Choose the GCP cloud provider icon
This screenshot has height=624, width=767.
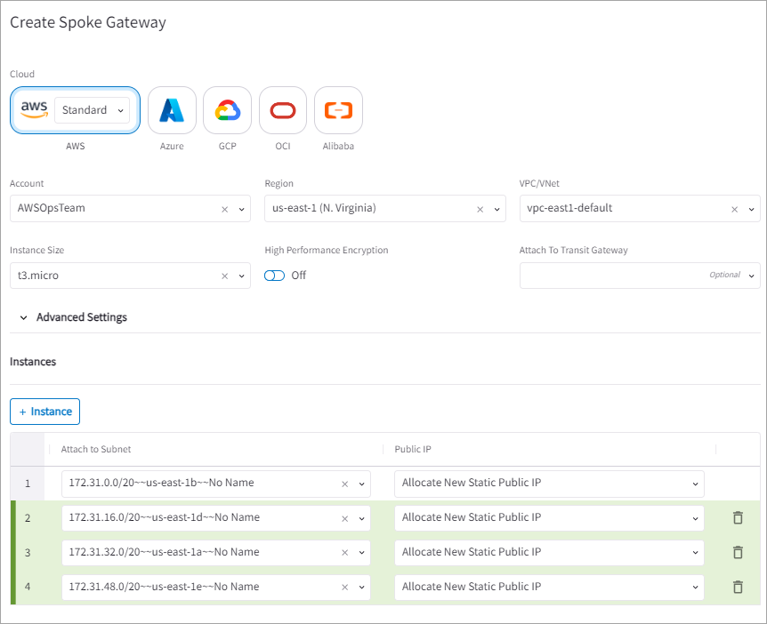click(227, 110)
